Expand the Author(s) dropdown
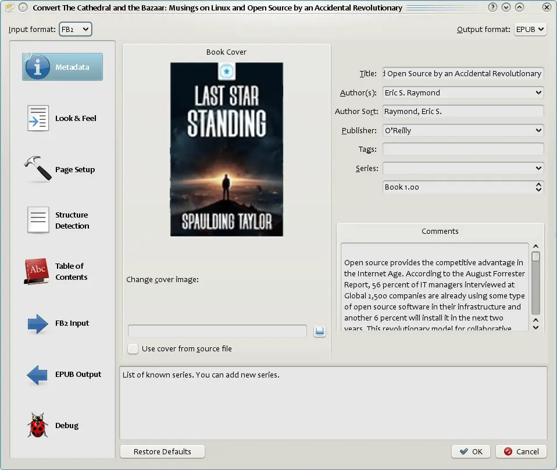Viewport: 557px width, 470px height. pyautogui.click(x=538, y=93)
